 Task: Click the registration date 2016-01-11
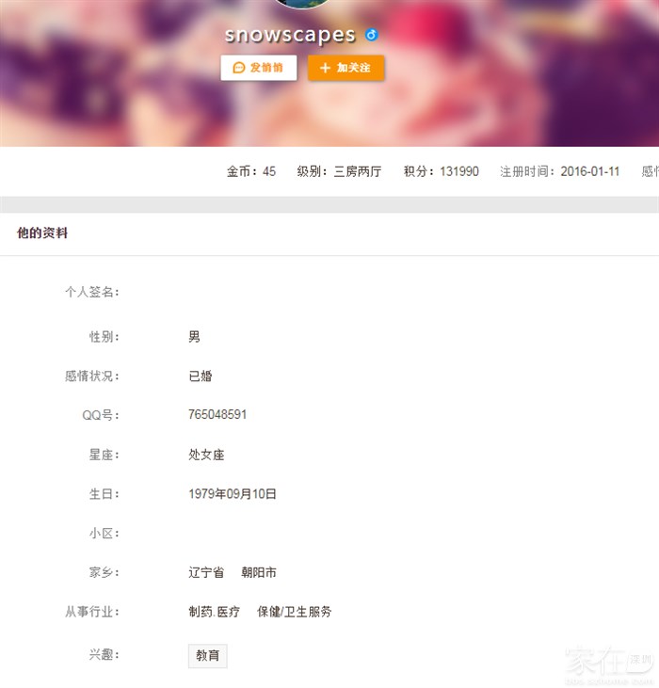[589, 171]
